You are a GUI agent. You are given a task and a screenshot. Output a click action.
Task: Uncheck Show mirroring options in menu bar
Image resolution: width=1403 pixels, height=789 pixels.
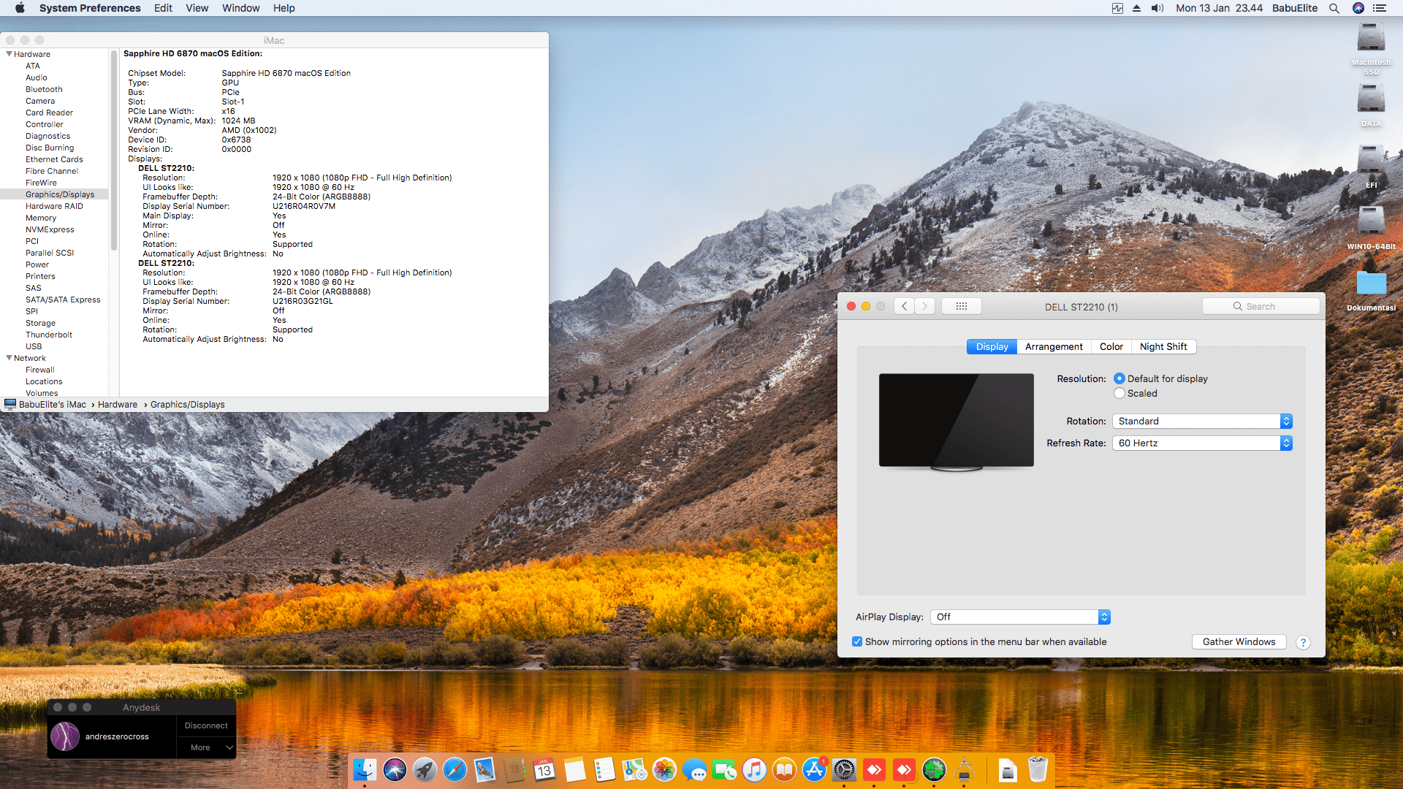[x=857, y=641]
